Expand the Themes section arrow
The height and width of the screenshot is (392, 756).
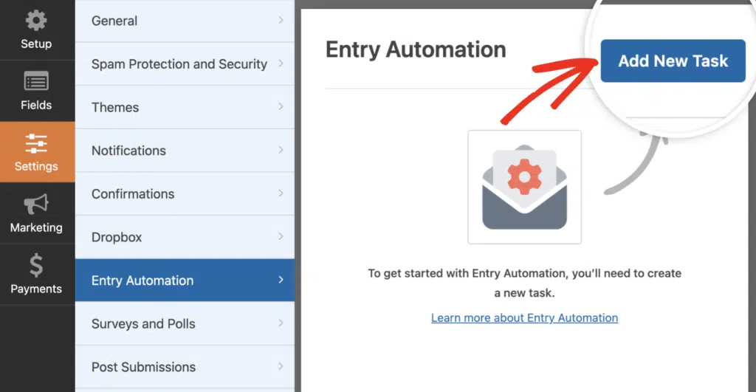click(281, 106)
